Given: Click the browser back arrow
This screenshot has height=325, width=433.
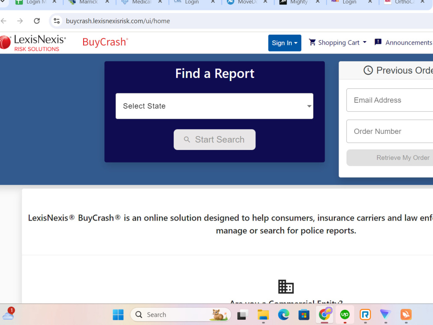Looking at the screenshot, I should tap(3, 21).
